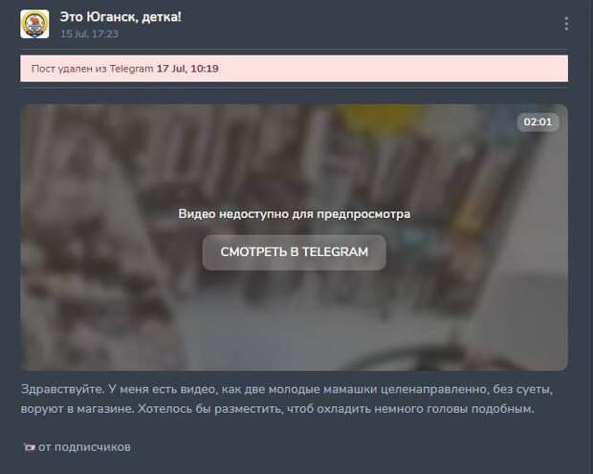This screenshot has height=474, width=593.
Task: Click 'Видео недоступно для предпросмотра' message
Action: pyautogui.click(x=294, y=214)
